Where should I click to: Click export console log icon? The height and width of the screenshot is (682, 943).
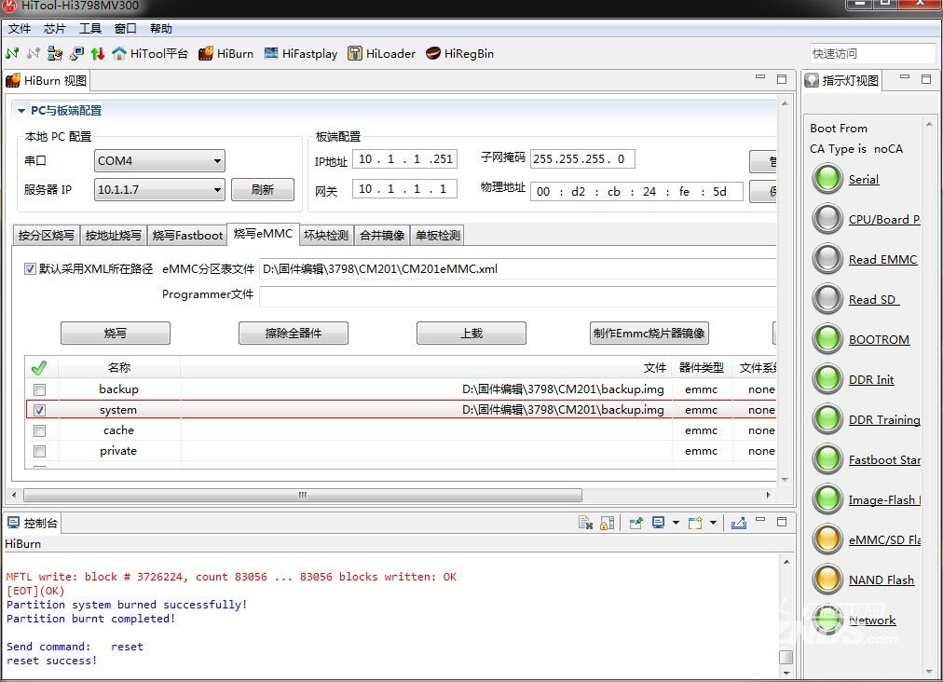[739, 523]
